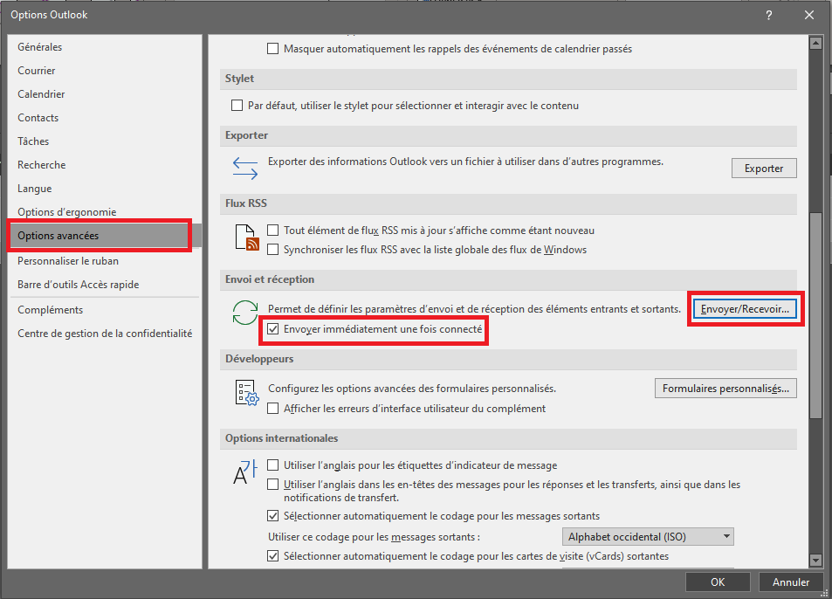
Task: Click the help question mark icon
Action: pos(768,15)
